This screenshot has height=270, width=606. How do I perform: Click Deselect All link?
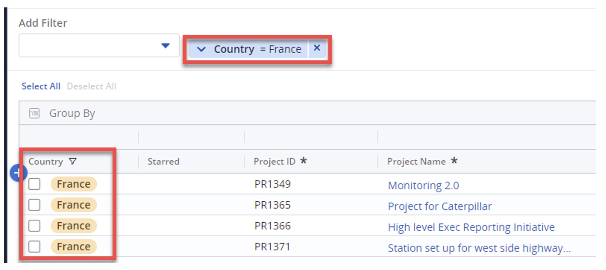pyautogui.click(x=91, y=86)
